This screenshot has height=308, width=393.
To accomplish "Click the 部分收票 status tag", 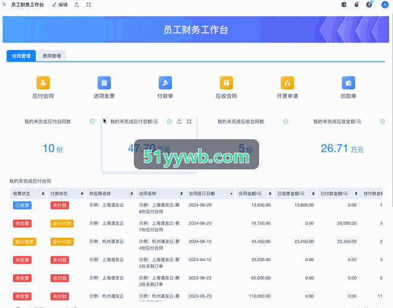I will point(25,241).
